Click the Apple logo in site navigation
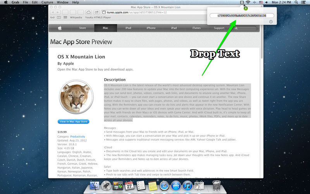Screen dimensions: 310x194 (x=60, y=28)
